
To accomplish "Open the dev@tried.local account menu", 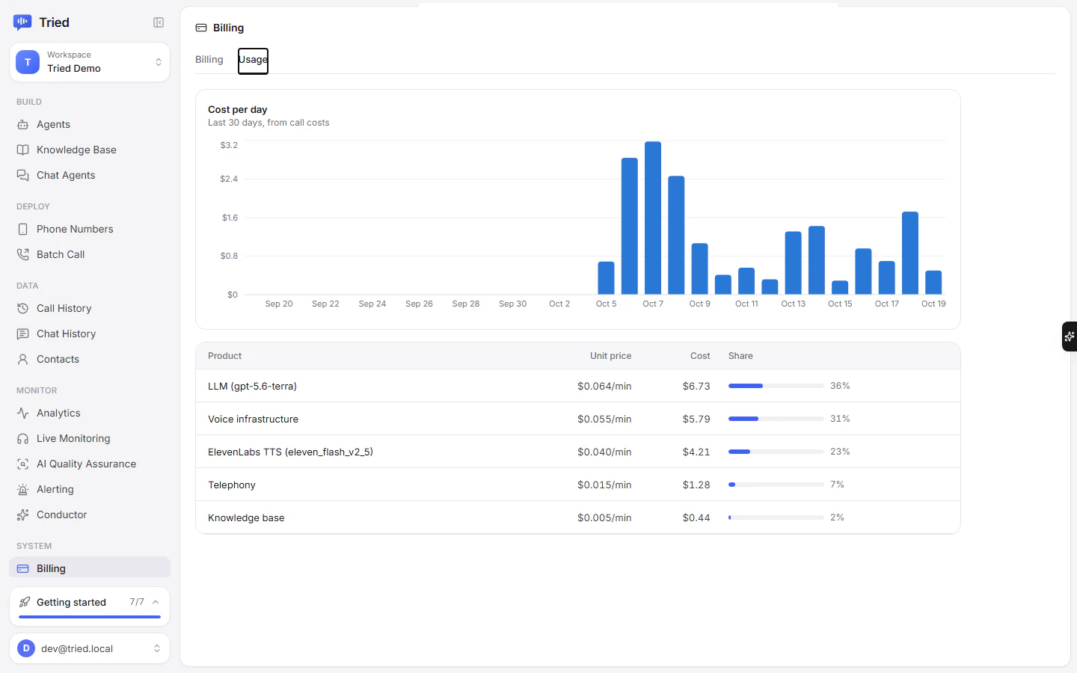I will click(90, 648).
